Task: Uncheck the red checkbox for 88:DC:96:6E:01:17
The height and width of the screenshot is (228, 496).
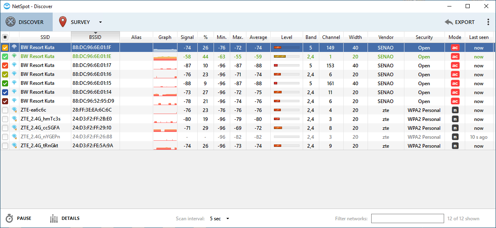Action: pos(5,65)
